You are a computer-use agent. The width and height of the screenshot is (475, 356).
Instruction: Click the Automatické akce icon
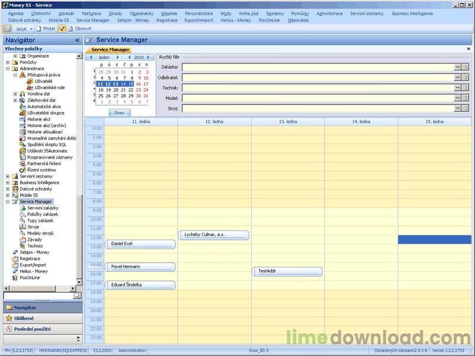(23, 107)
